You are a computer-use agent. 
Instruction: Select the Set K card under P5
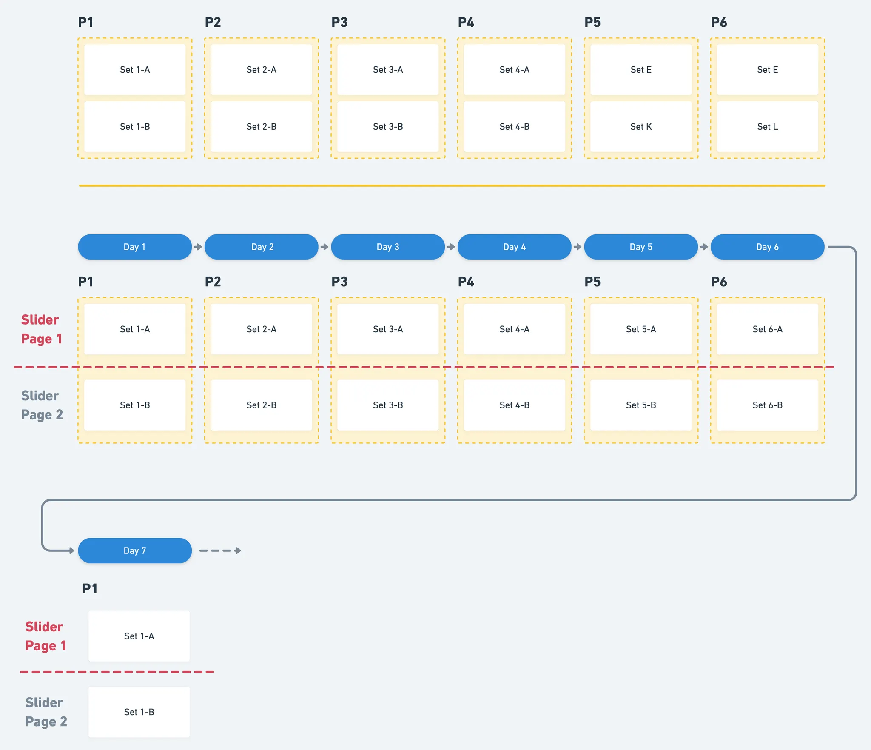pos(640,127)
